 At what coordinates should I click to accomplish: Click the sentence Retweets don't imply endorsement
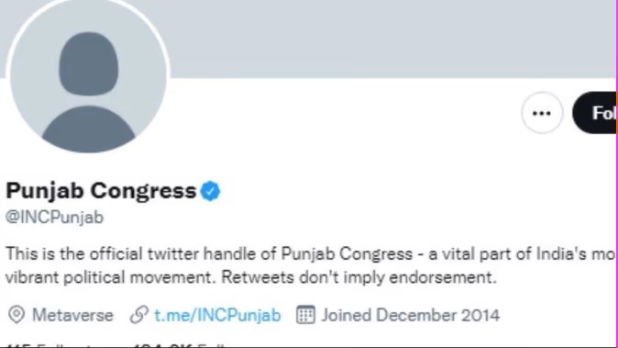[x=359, y=277]
